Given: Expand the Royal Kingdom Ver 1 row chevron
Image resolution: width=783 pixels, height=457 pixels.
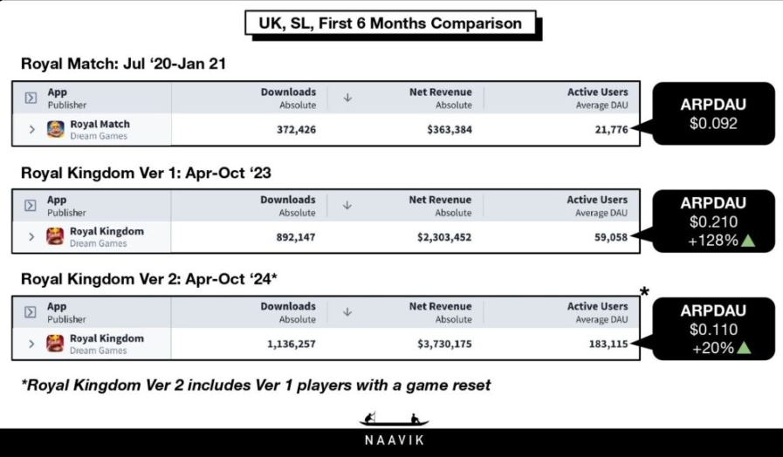Looking at the screenshot, I should coord(31,236).
